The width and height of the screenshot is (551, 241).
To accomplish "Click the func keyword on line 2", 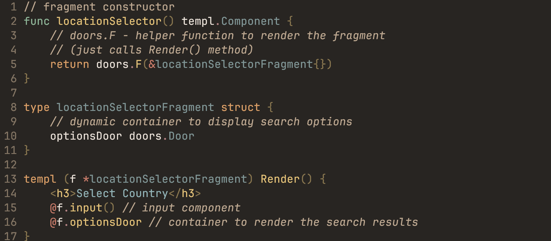I will click(x=36, y=21).
